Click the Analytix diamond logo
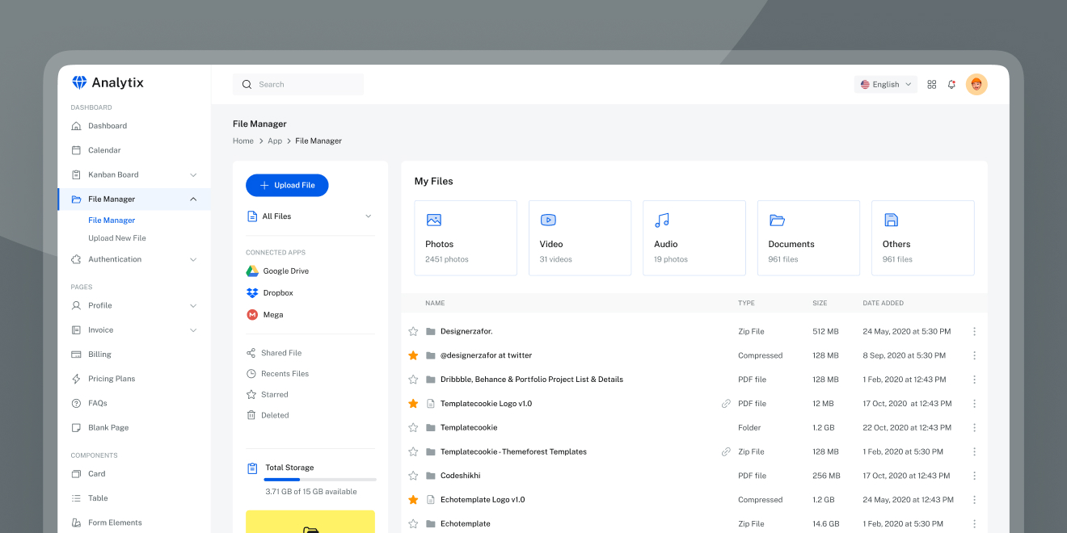Image resolution: width=1067 pixels, height=533 pixels. click(79, 82)
